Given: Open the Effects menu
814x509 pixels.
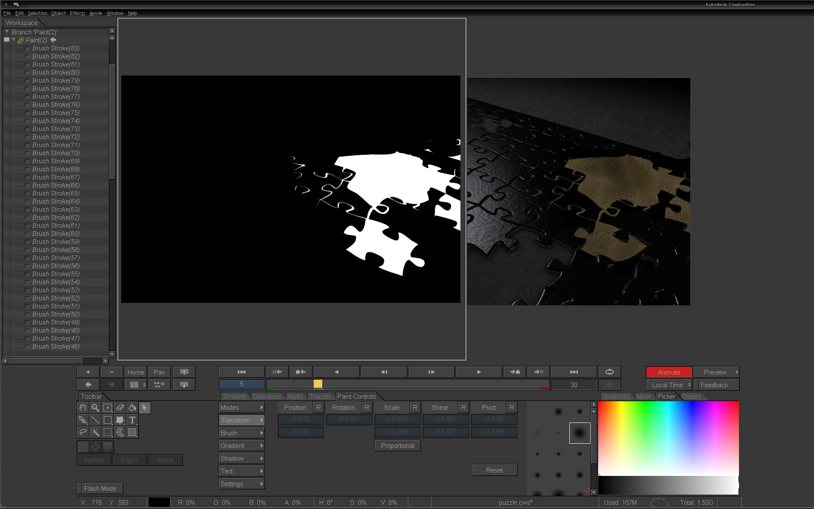Looking at the screenshot, I should coord(78,13).
